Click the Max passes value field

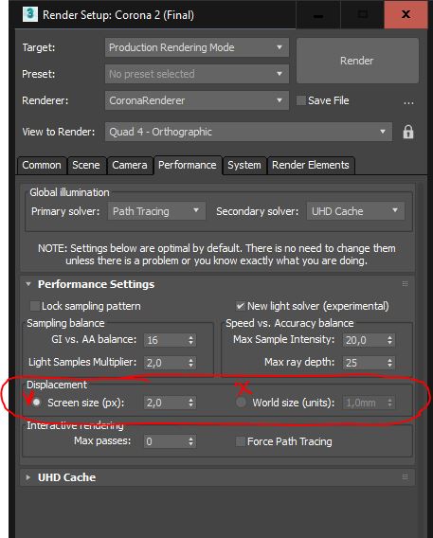[x=166, y=441]
